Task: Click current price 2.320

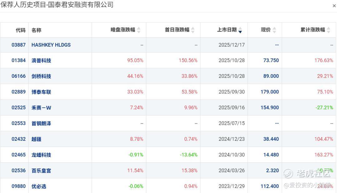Action: [272, 170]
